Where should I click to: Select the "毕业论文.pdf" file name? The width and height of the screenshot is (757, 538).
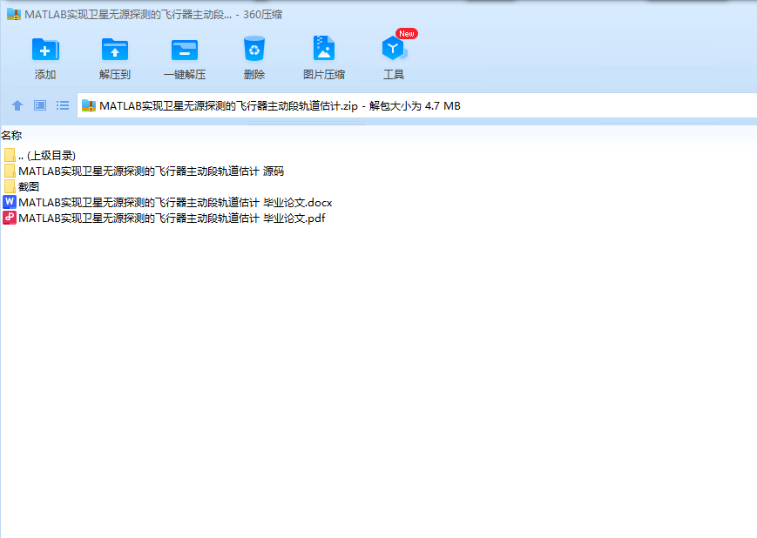click(172, 219)
